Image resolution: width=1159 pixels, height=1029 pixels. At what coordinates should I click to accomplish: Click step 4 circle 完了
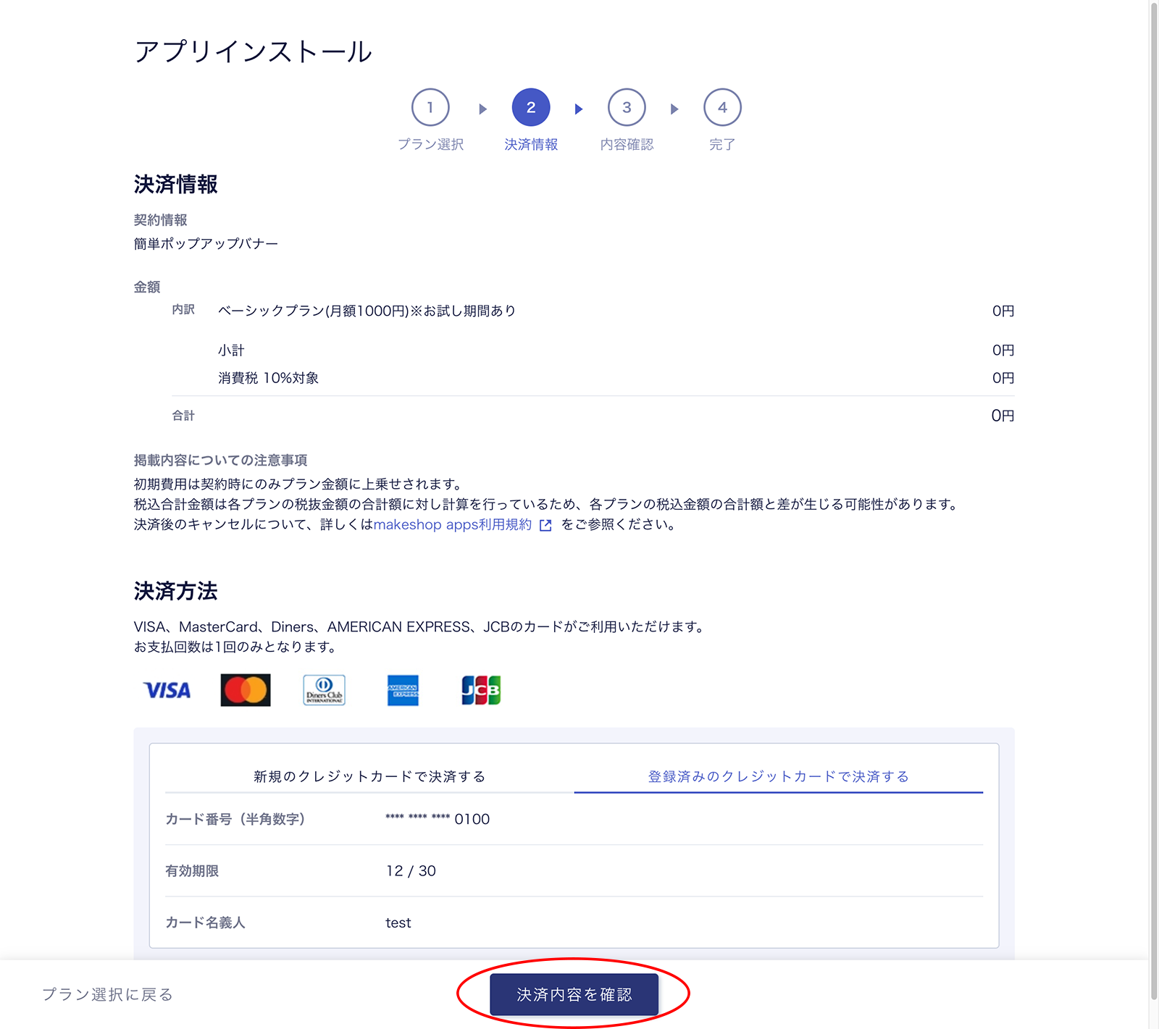pyautogui.click(x=722, y=108)
